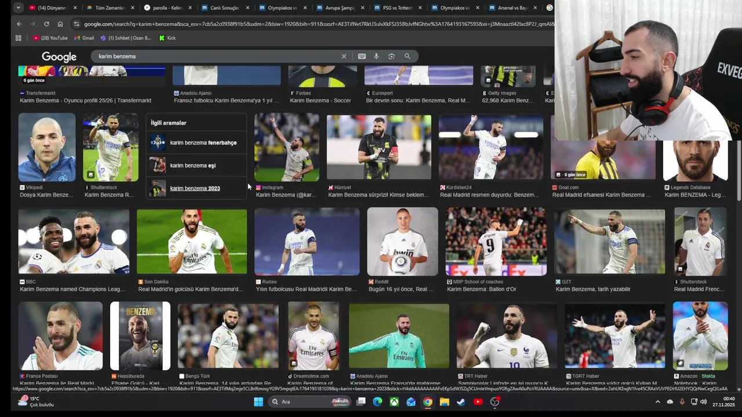Close the Canlı Sonuçlar tab
742x417 pixels.
click(x=248, y=8)
